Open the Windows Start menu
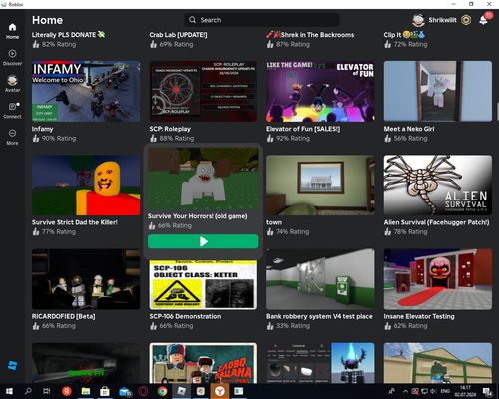 [9, 391]
